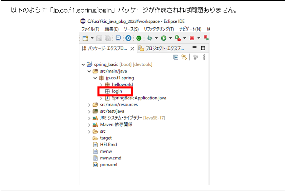286x192 pixels.
Task: Click the blue gear toolbar icon
Action: tap(128, 38)
